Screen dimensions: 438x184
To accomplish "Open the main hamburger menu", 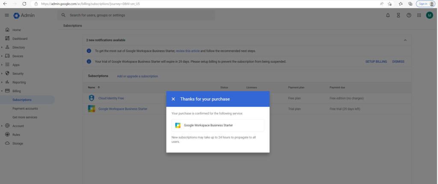I will (7, 15).
